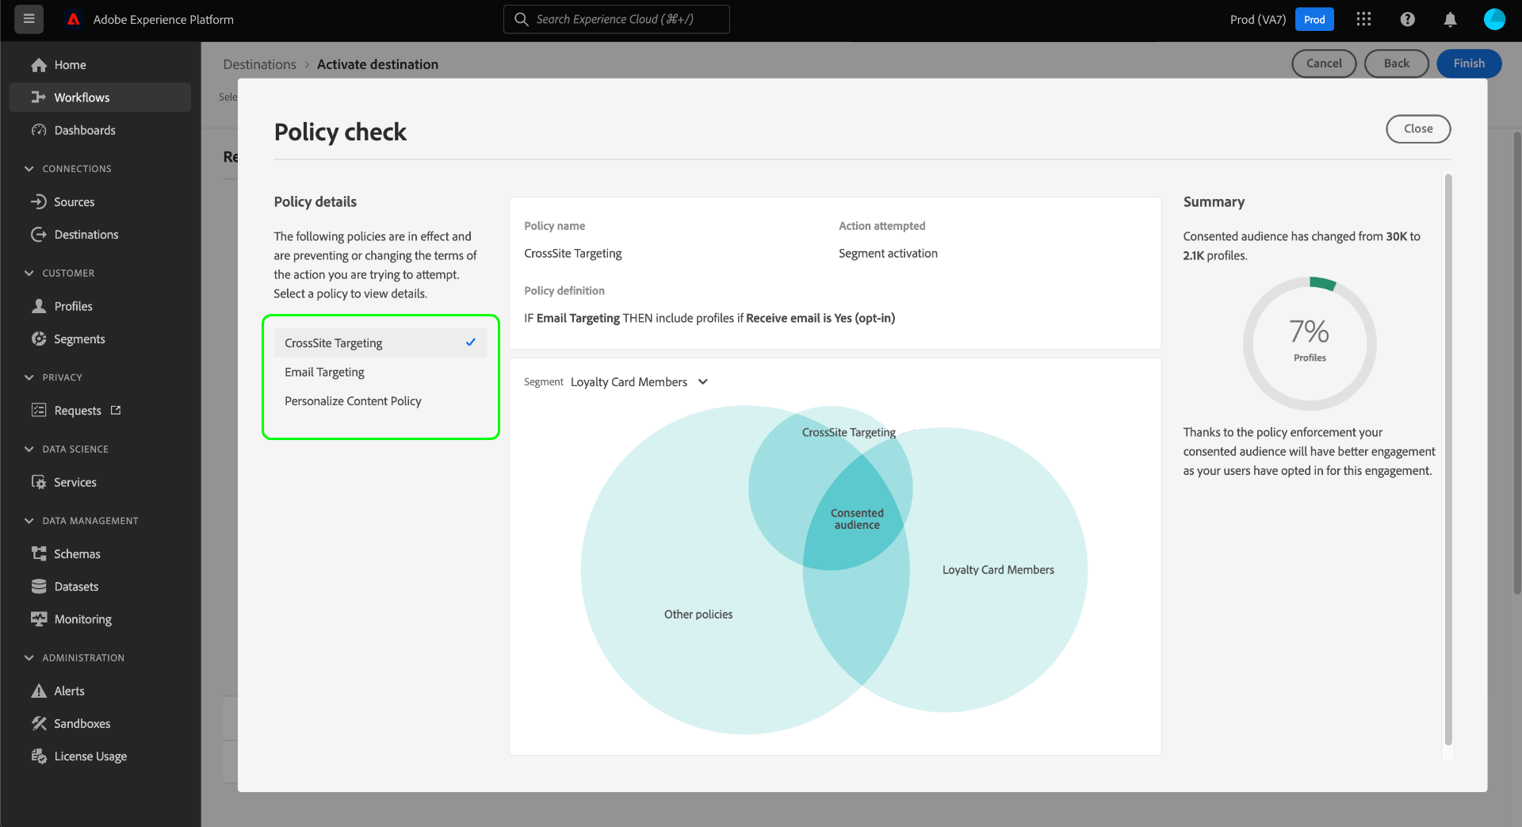Select the CrossSite Targeting policy
1522x827 pixels.
(380, 343)
